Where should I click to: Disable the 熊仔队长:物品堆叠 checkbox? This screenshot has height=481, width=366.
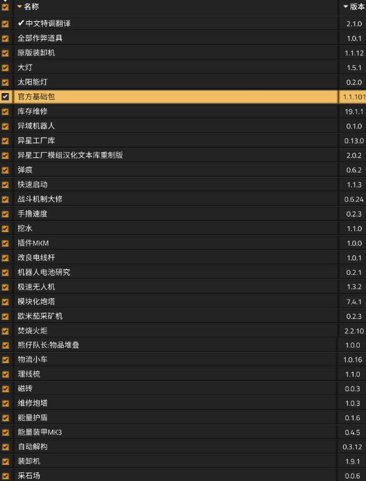tap(5, 345)
